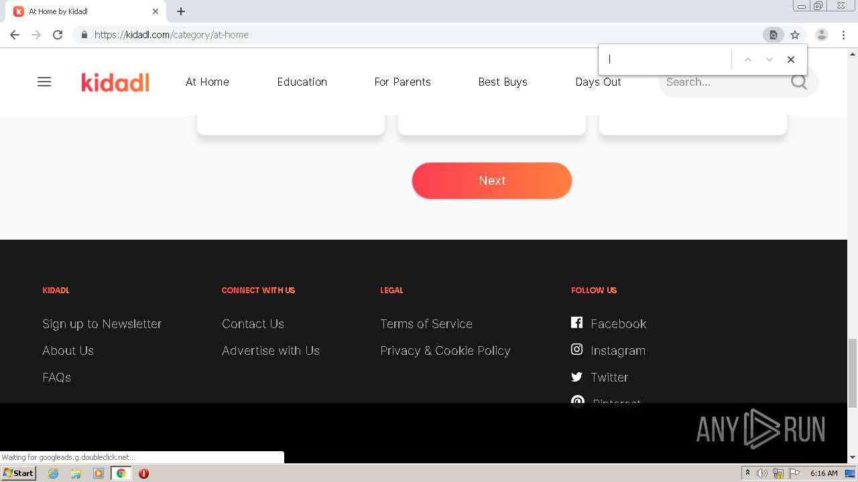Viewport: 858px width, 482px height.
Task: Click the page vertical scrollbar thumb
Action: point(853,373)
